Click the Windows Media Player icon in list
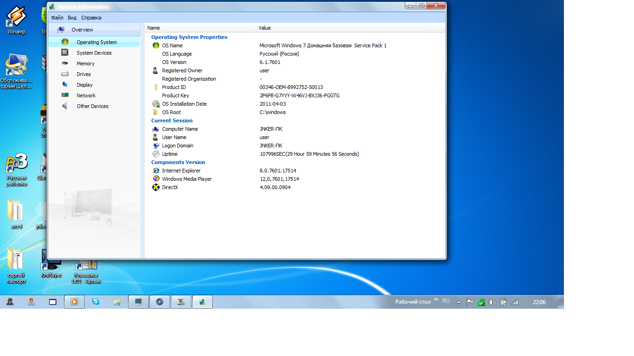Screen dimensions: 634x356 [x=155, y=179]
